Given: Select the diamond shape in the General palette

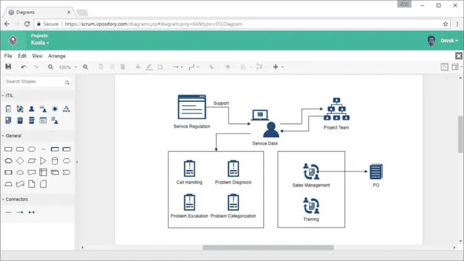Looking at the screenshot, I should point(20,161).
